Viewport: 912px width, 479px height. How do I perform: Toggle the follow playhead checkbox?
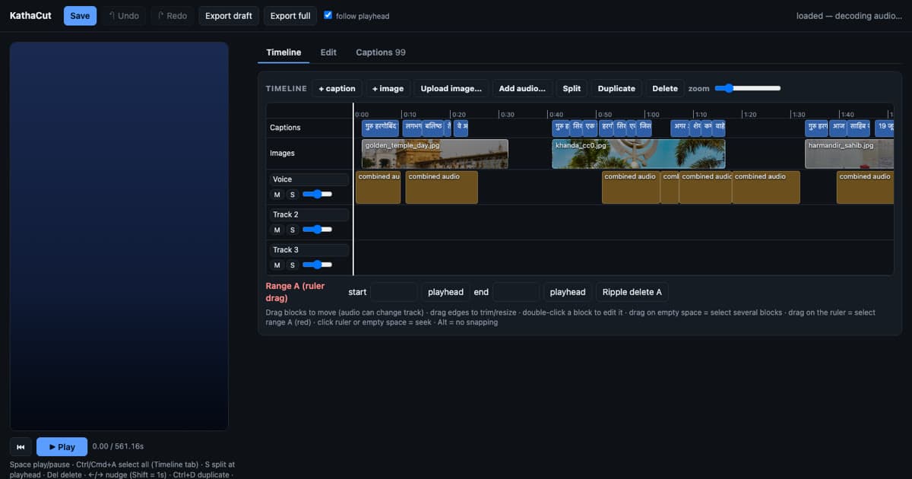[328, 15]
